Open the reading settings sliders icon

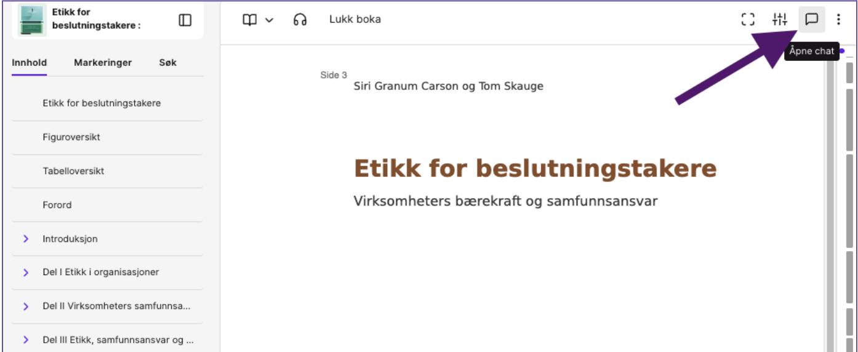point(780,19)
